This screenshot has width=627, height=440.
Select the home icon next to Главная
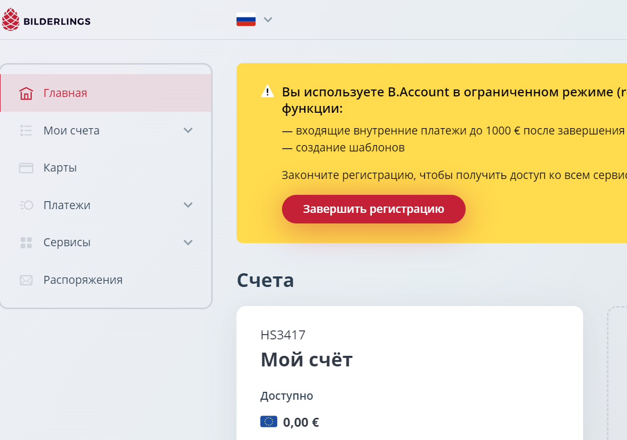26,93
